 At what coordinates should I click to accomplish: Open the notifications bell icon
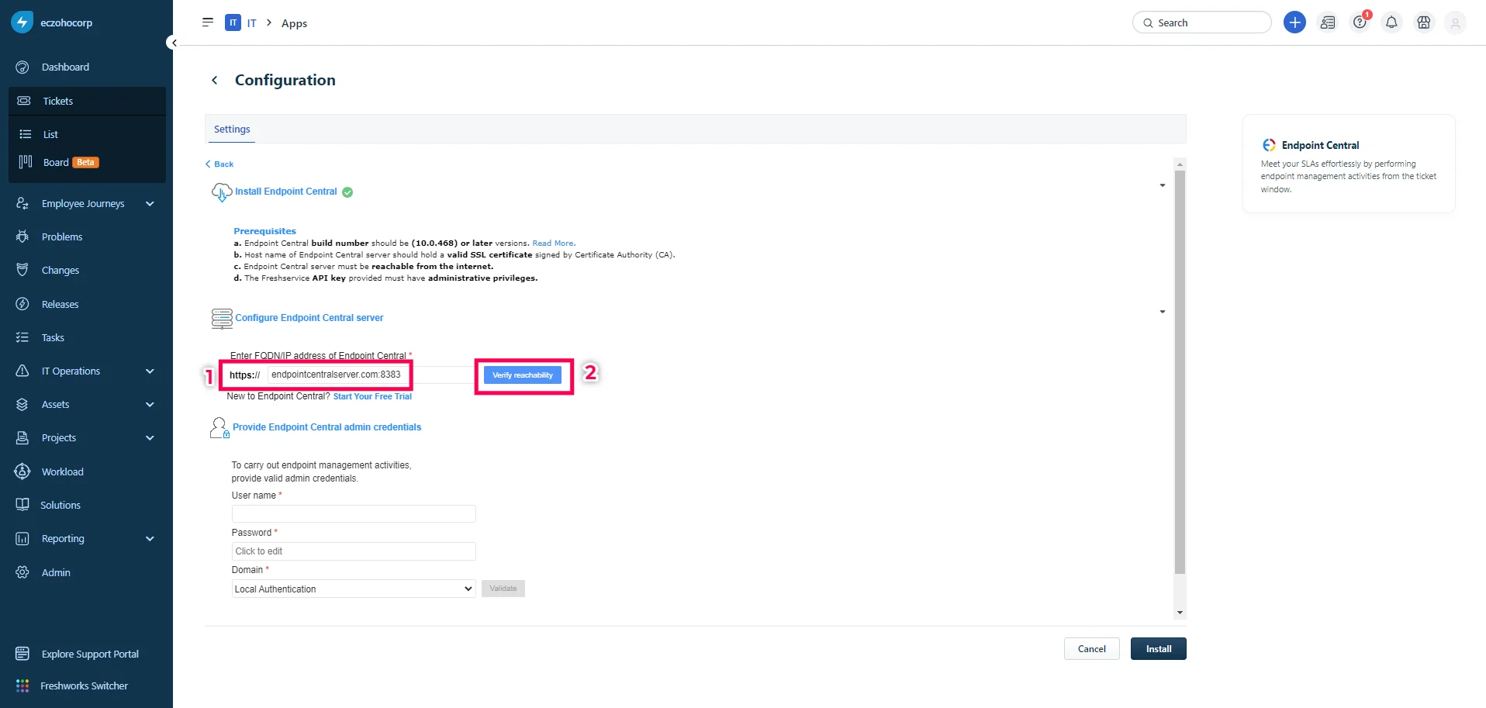(1391, 22)
